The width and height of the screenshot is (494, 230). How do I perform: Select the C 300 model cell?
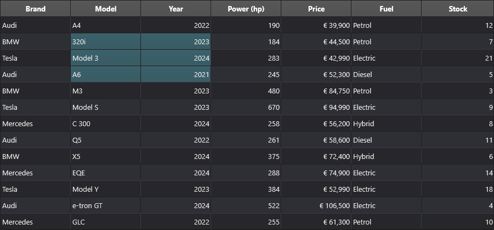coord(105,123)
